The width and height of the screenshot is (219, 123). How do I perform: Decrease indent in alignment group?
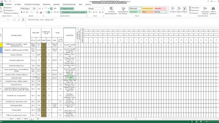(55, 12)
